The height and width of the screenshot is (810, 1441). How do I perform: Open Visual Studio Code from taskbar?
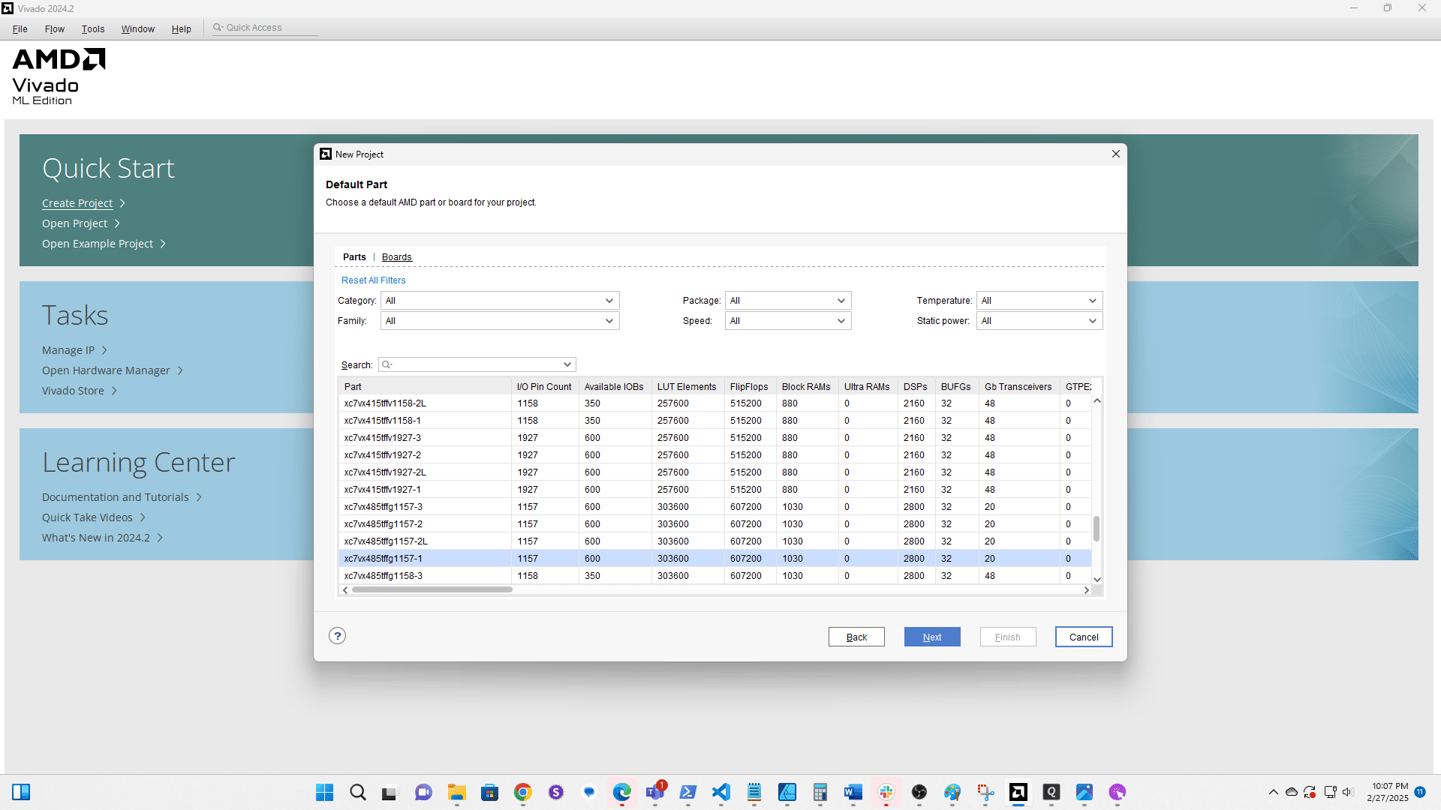tap(721, 792)
